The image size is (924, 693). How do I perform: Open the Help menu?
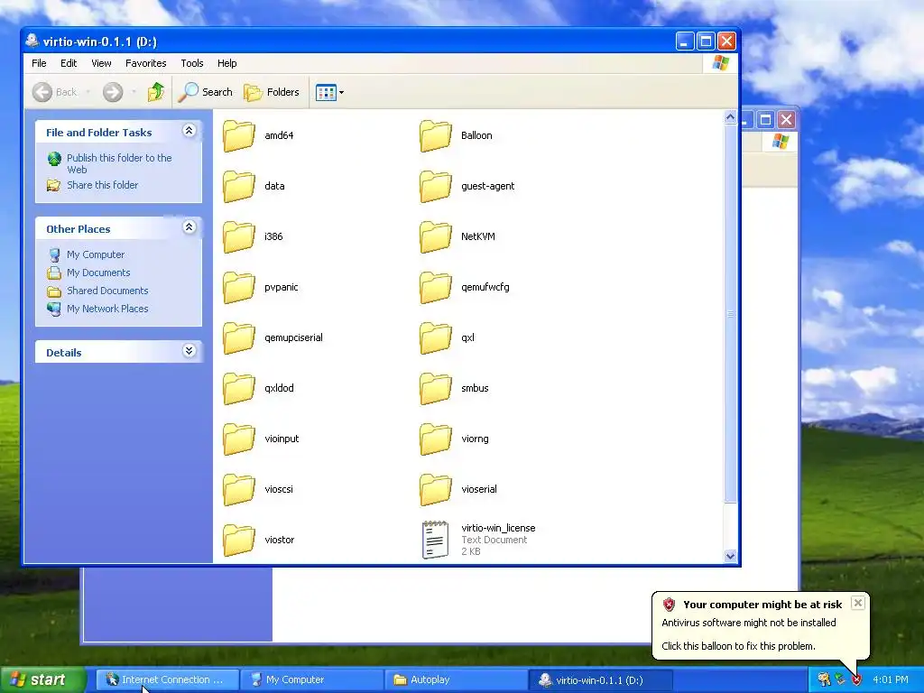[x=226, y=63]
